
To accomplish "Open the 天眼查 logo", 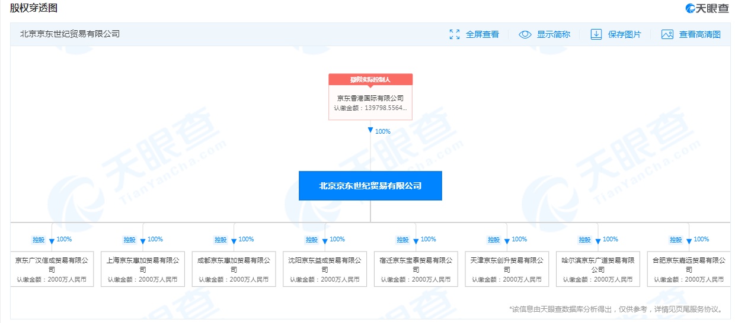I will (x=707, y=8).
